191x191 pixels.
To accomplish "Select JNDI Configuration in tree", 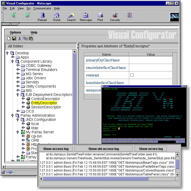I will [41, 120].
